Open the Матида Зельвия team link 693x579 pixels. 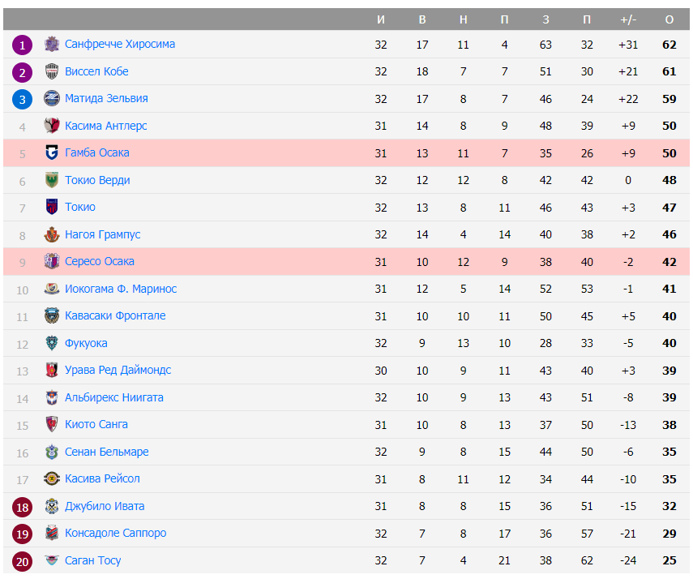(x=106, y=98)
